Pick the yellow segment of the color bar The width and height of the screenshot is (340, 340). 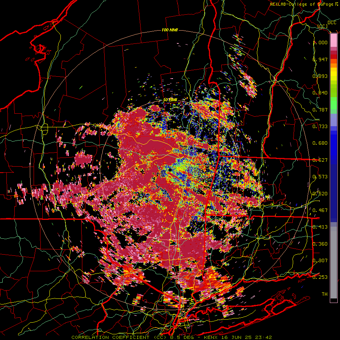[334, 74]
